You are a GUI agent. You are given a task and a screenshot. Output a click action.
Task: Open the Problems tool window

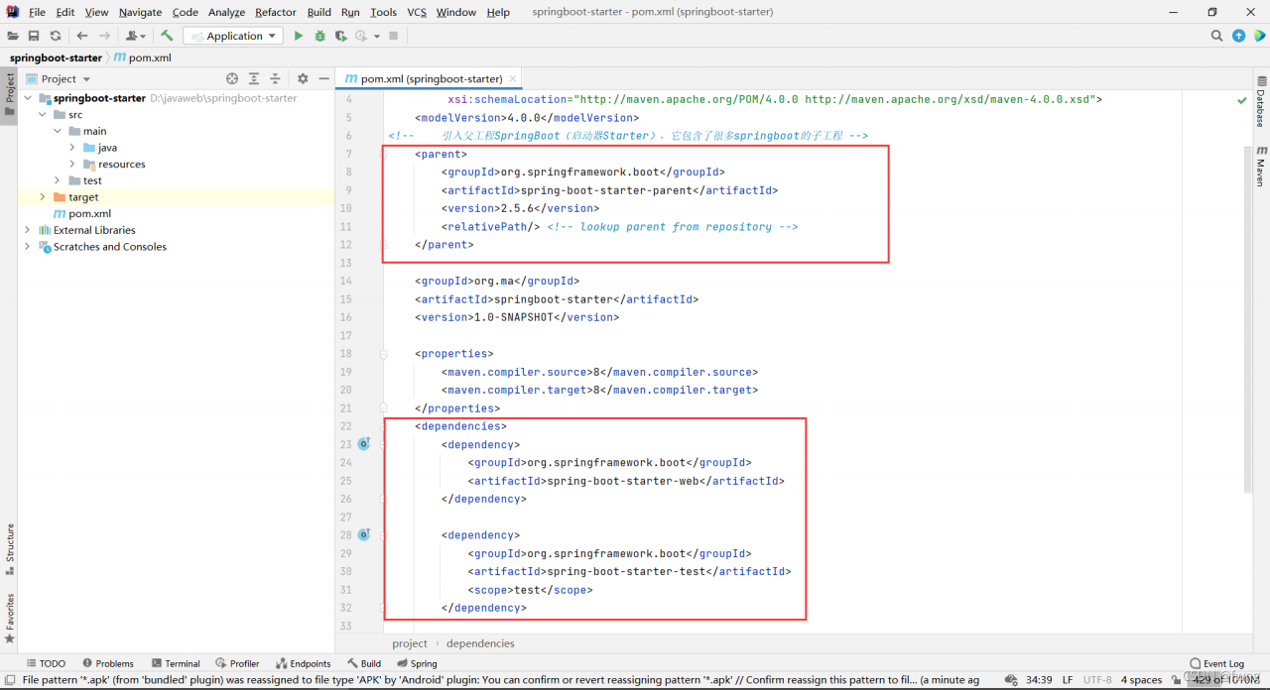[108, 663]
